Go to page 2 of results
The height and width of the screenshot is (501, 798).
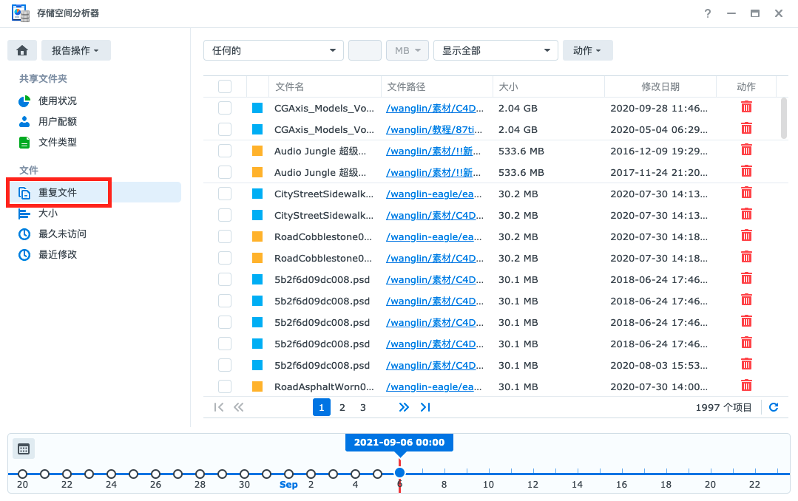coord(342,406)
